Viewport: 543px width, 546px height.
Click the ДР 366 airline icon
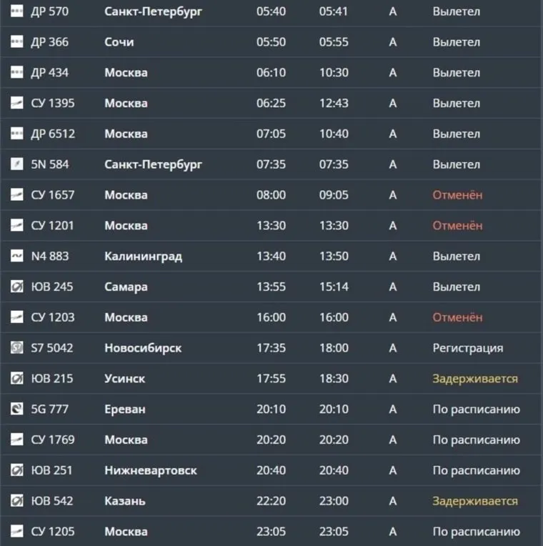[16, 42]
